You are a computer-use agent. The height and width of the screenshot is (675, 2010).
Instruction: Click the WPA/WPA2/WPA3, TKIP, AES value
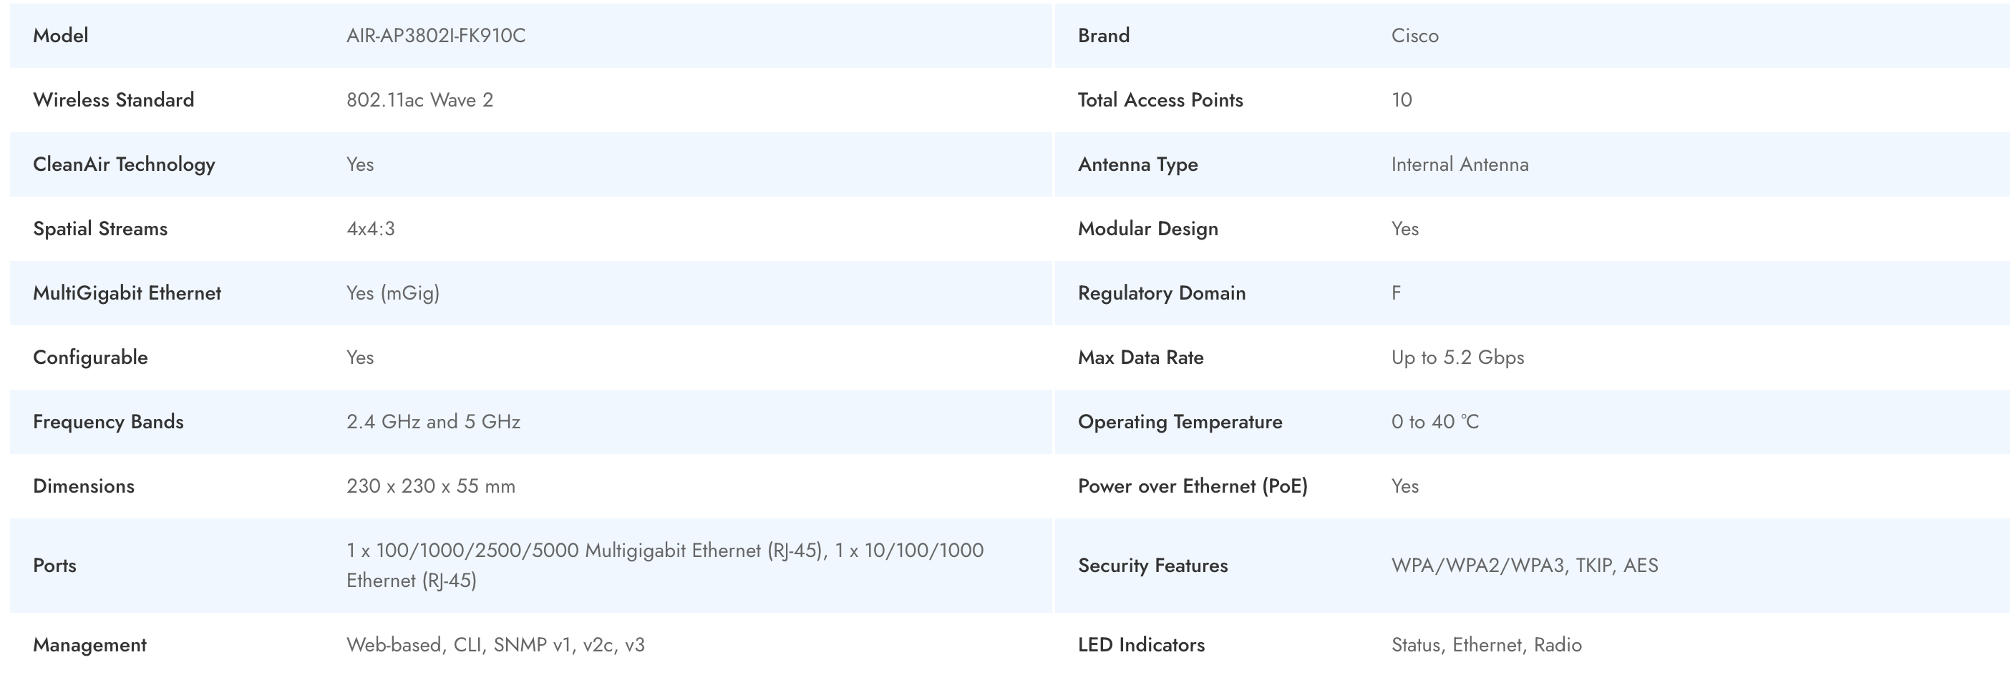point(1524,565)
